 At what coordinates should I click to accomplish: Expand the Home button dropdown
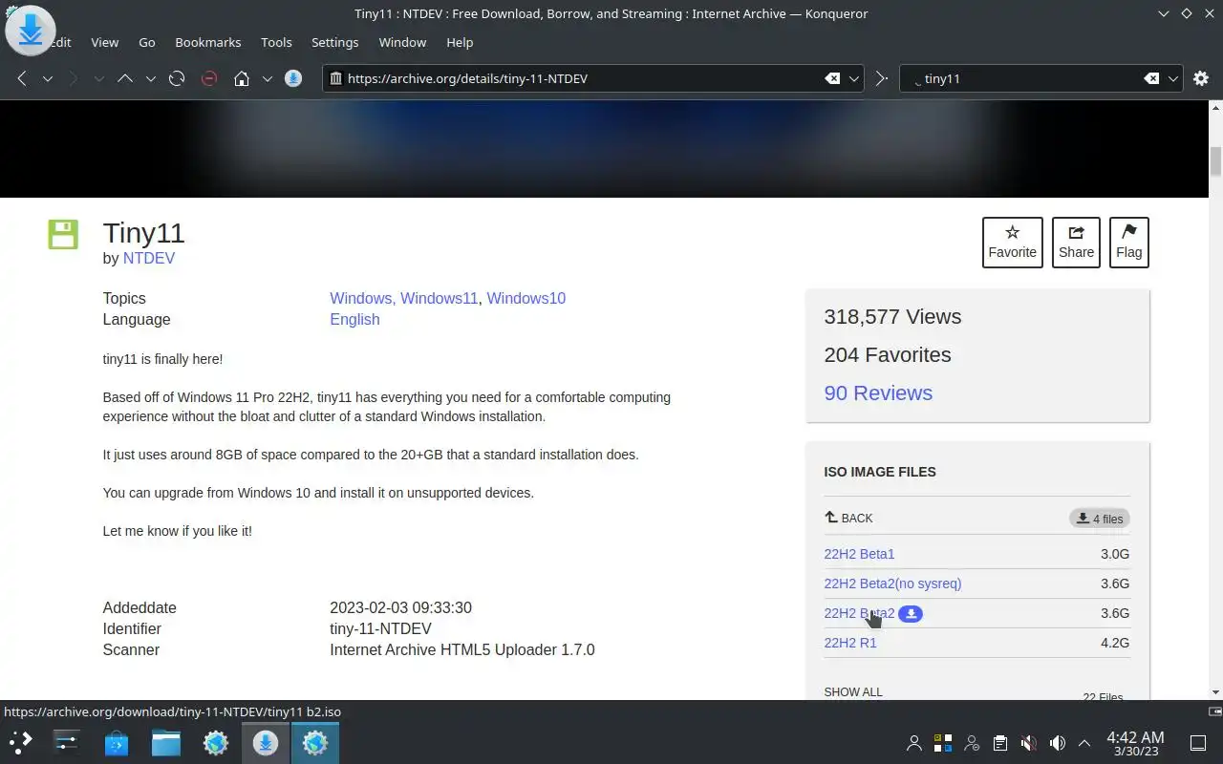(x=268, y=78)
